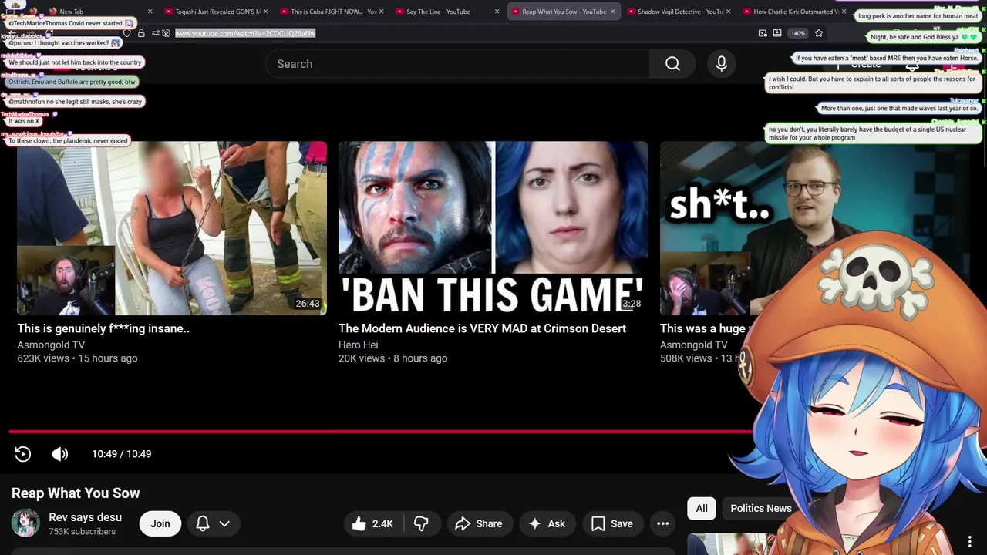This screenshot has width=987, height=555.
Task: Click the tracking protection shield icon
Action: point(127,33)
